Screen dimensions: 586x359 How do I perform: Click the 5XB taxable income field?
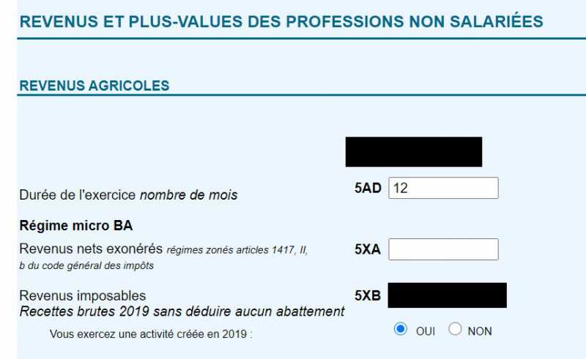(x=447, y=295)
